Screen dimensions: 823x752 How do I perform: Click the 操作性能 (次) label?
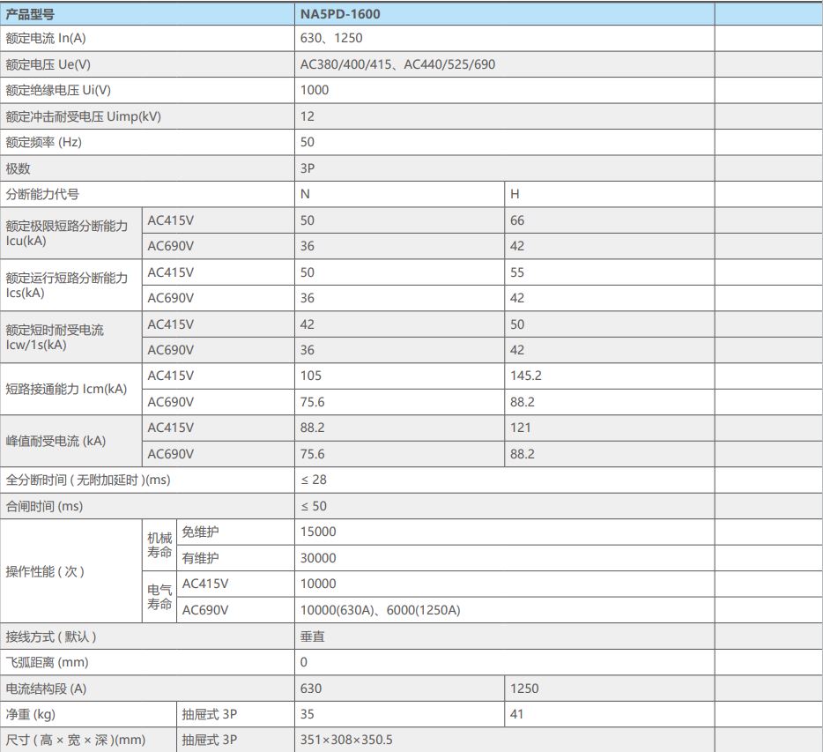click(x=45, y=571)
